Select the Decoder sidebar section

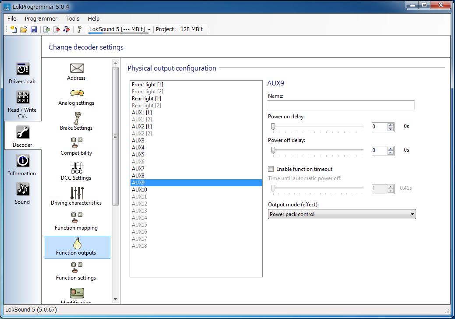(22, 136)
